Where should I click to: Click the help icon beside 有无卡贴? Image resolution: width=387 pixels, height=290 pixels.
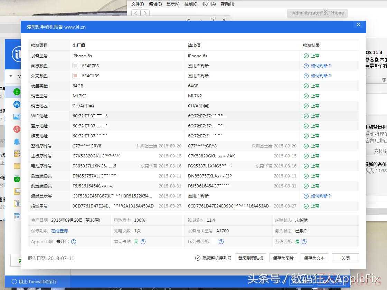[143, 242]
